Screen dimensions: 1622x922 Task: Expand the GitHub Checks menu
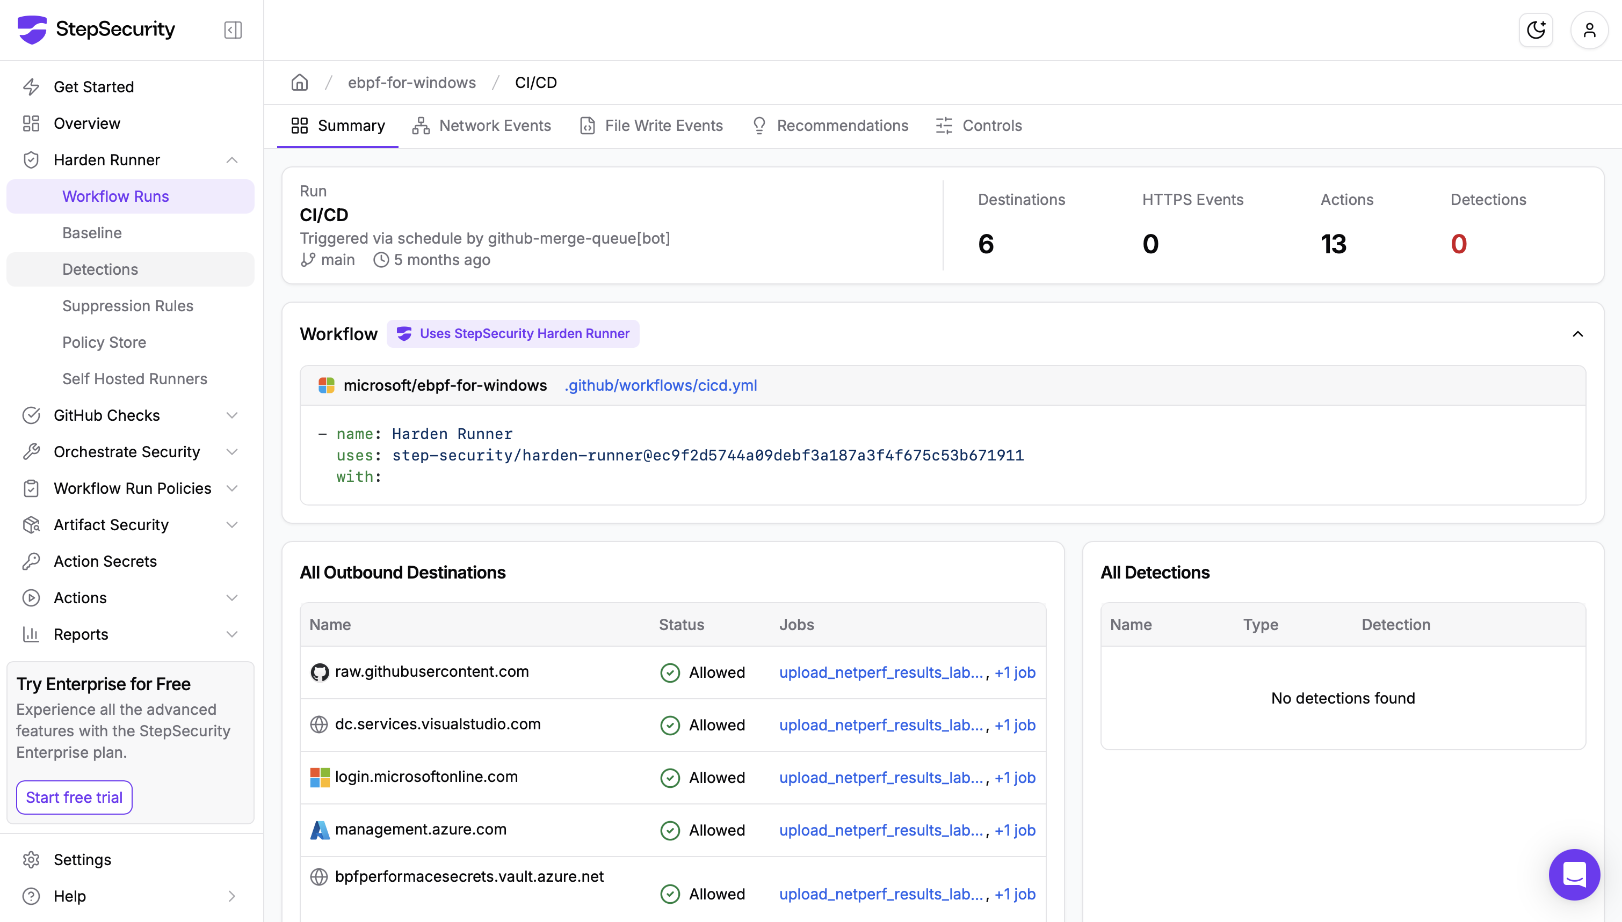pyautogui.click(x=232, y=415)
